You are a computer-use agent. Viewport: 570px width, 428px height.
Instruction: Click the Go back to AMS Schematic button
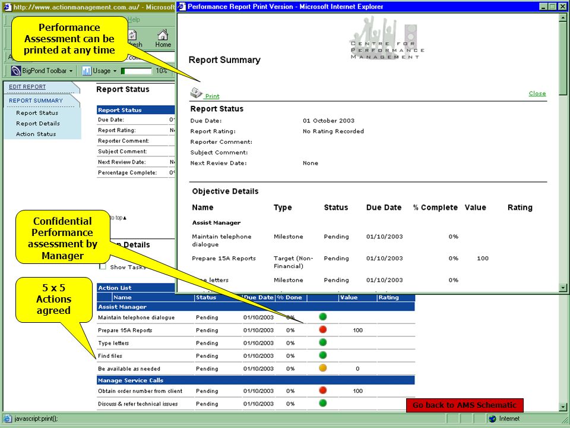pyautogui.click(x=464, y=405)
